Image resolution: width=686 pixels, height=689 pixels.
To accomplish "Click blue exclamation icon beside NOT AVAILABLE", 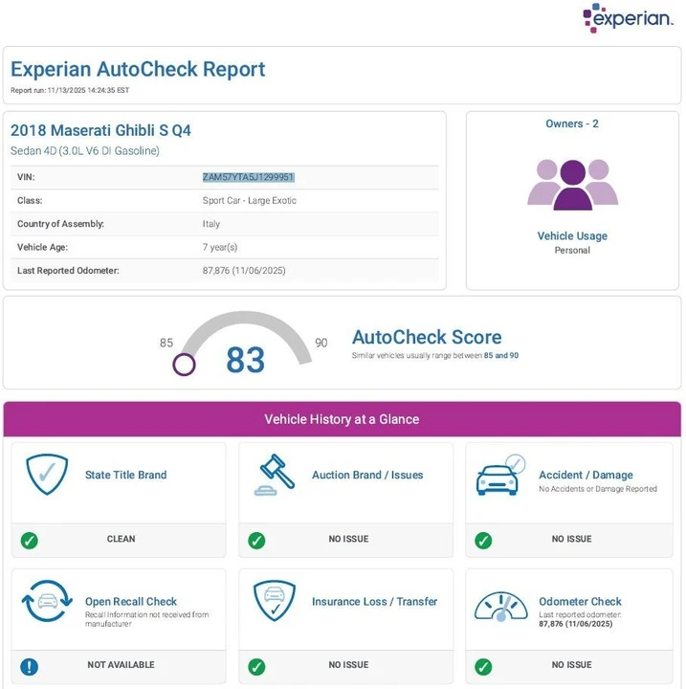I will point(30,667).
